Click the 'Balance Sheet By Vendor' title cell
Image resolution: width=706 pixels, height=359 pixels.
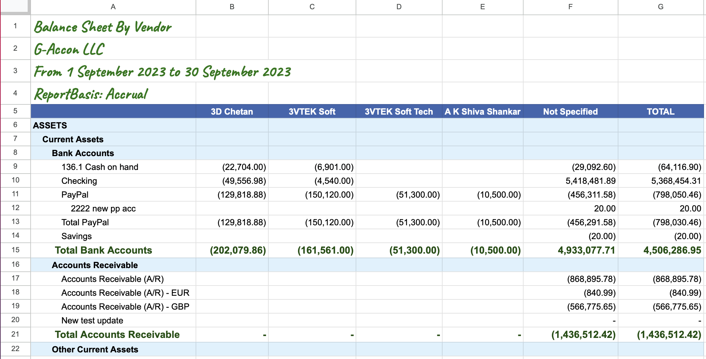coord(113,26)
